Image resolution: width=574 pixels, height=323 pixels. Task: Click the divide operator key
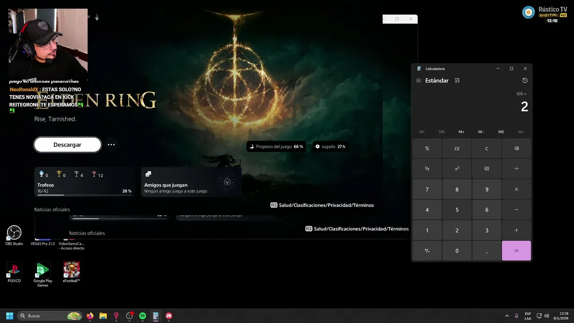pos(516,169)
